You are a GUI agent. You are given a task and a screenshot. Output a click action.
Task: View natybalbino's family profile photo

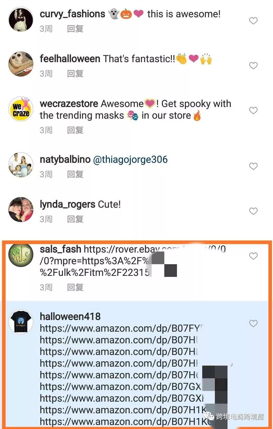pos(21,165)
